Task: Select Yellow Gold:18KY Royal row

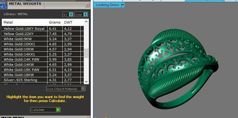Action: tap(43, 29)
